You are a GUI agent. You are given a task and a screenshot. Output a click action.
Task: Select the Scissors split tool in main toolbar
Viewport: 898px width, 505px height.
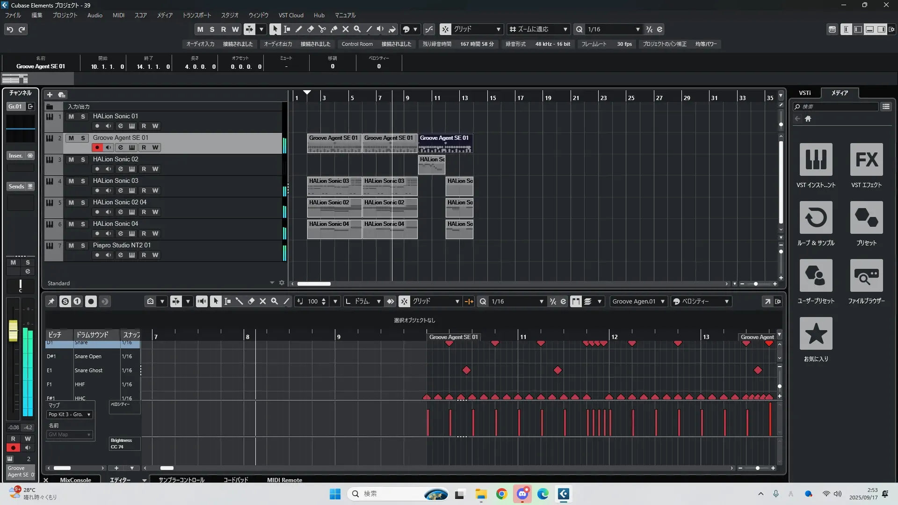point(322,29)
